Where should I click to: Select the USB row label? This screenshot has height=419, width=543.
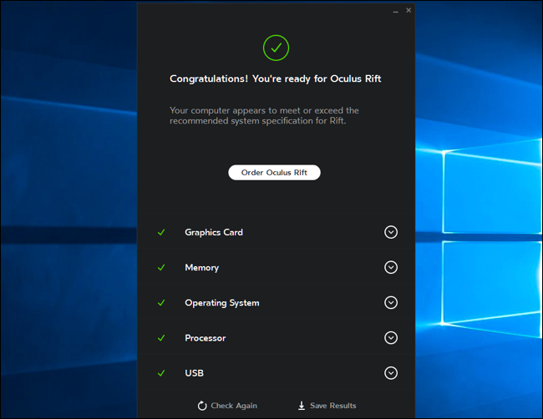pos(195,373)
